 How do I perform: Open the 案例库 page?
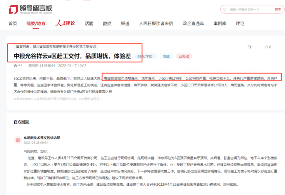pos(220,24)
